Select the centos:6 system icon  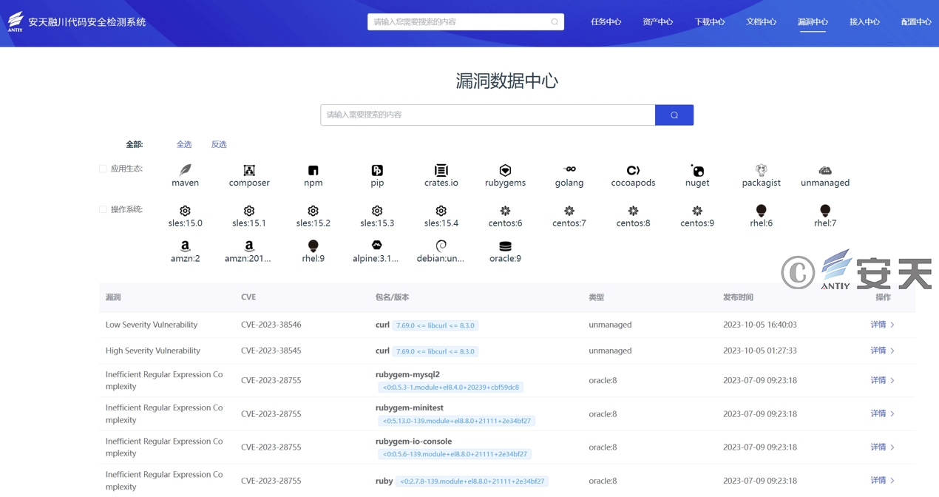click(505, 211)
